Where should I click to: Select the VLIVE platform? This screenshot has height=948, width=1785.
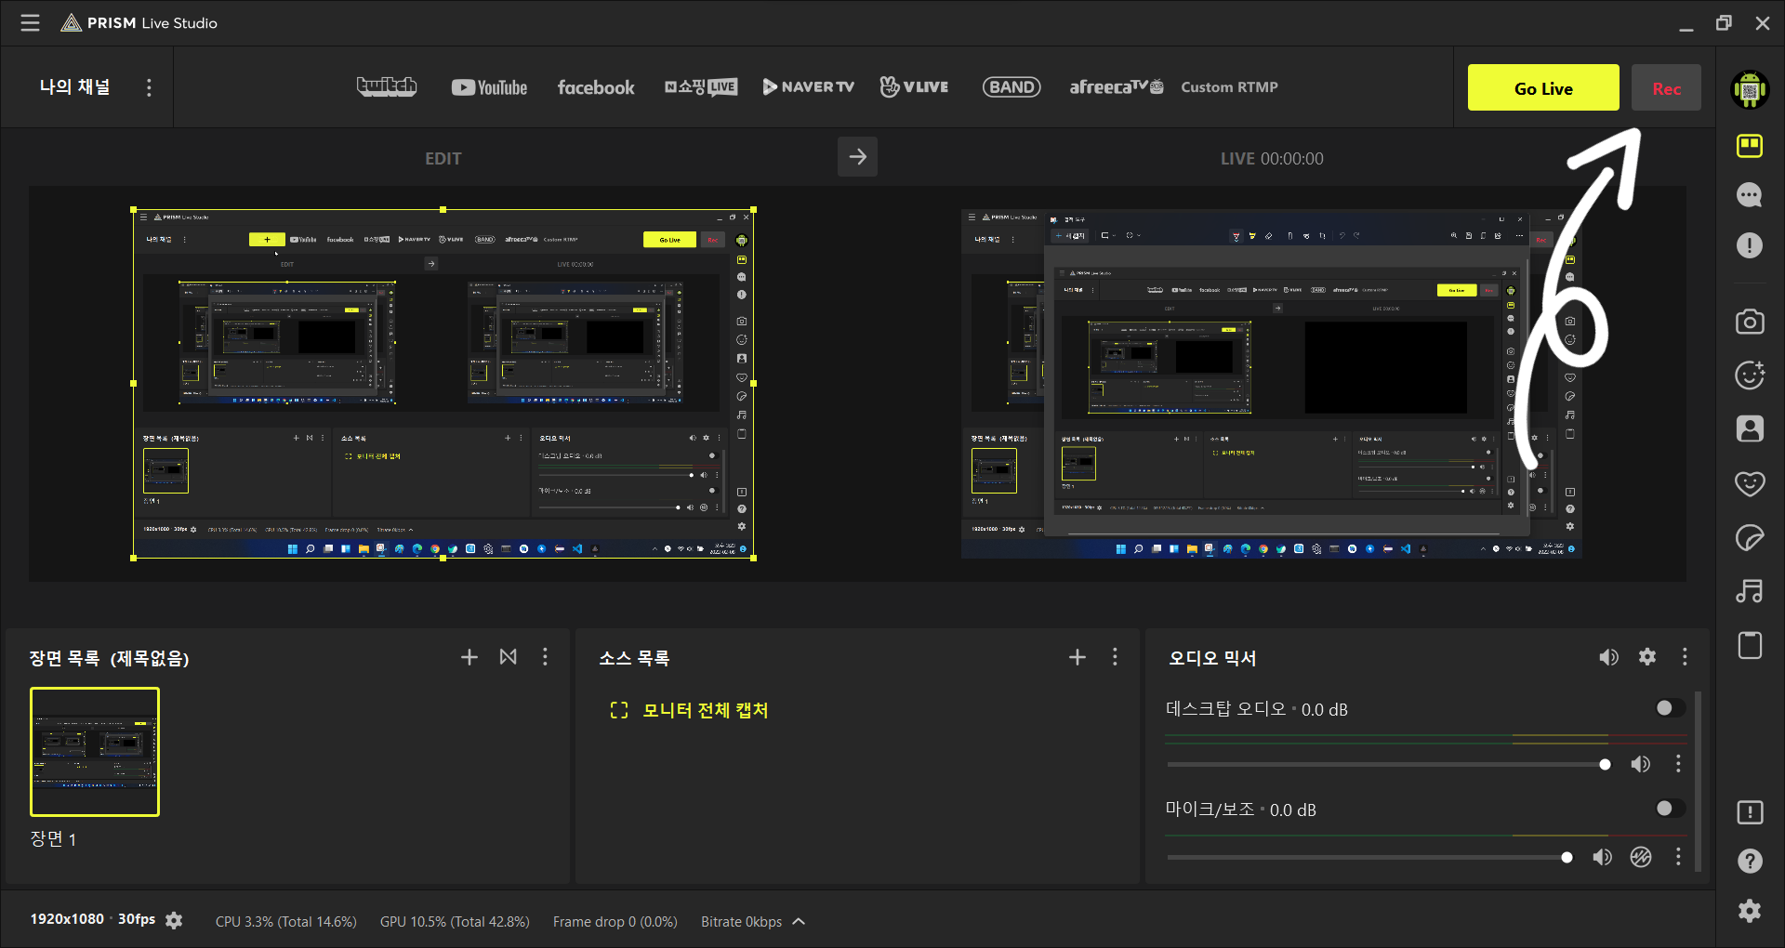point(914,86)
